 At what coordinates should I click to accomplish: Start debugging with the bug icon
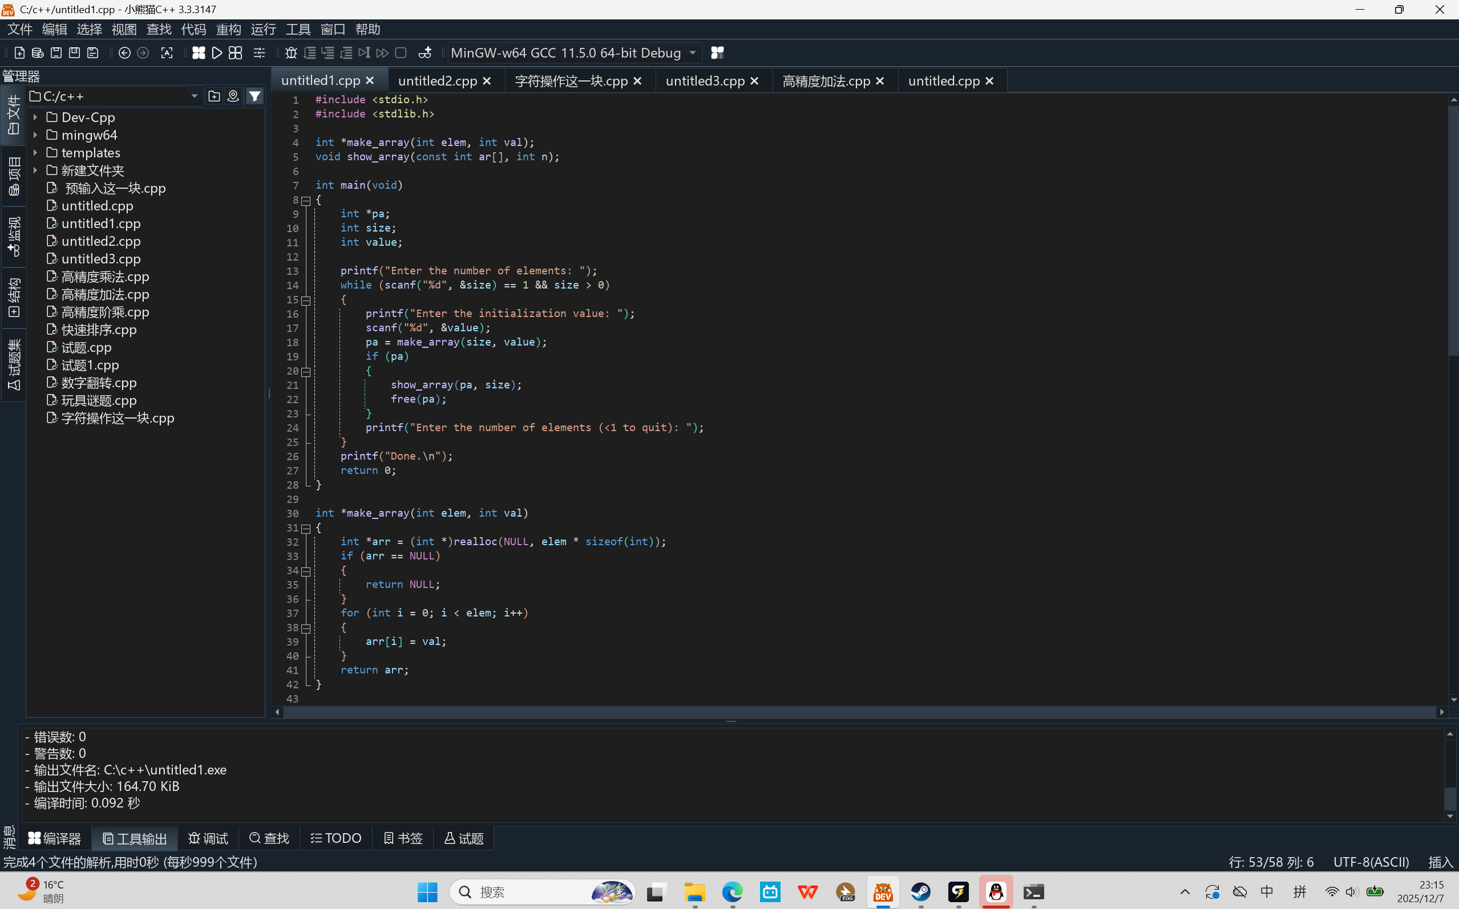[x=291, y=53]
